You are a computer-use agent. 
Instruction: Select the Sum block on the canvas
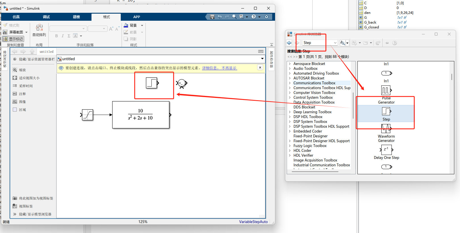point(182,83)
